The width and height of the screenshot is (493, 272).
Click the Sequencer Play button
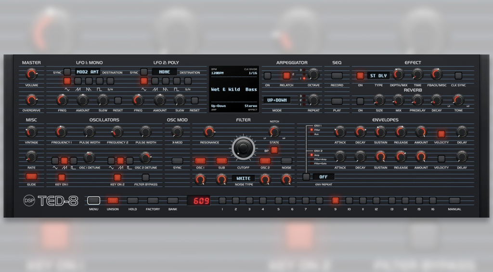tap(337, 101)
